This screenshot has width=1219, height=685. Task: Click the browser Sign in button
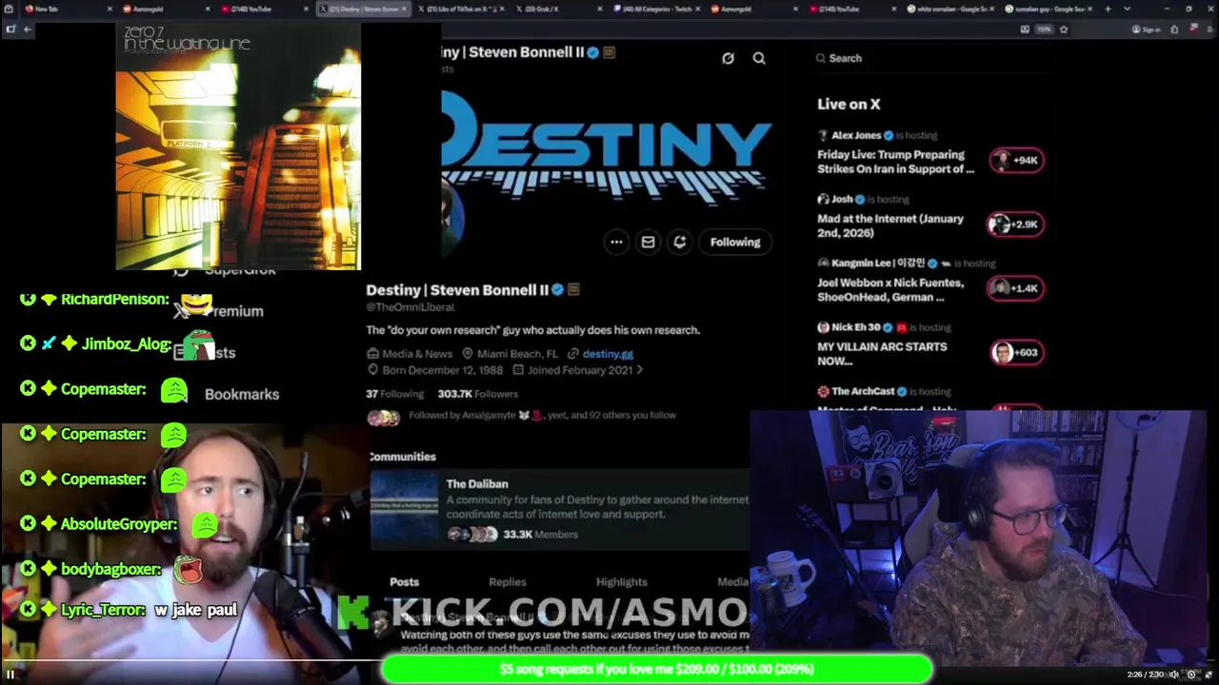[x=1146, y=29]
